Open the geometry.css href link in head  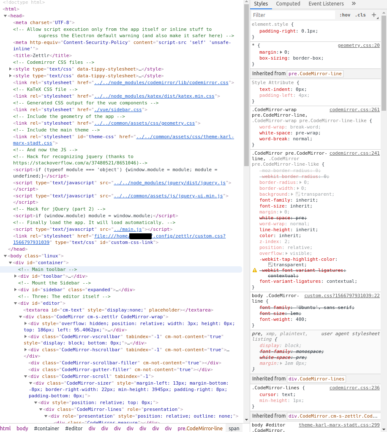point(144,123)
